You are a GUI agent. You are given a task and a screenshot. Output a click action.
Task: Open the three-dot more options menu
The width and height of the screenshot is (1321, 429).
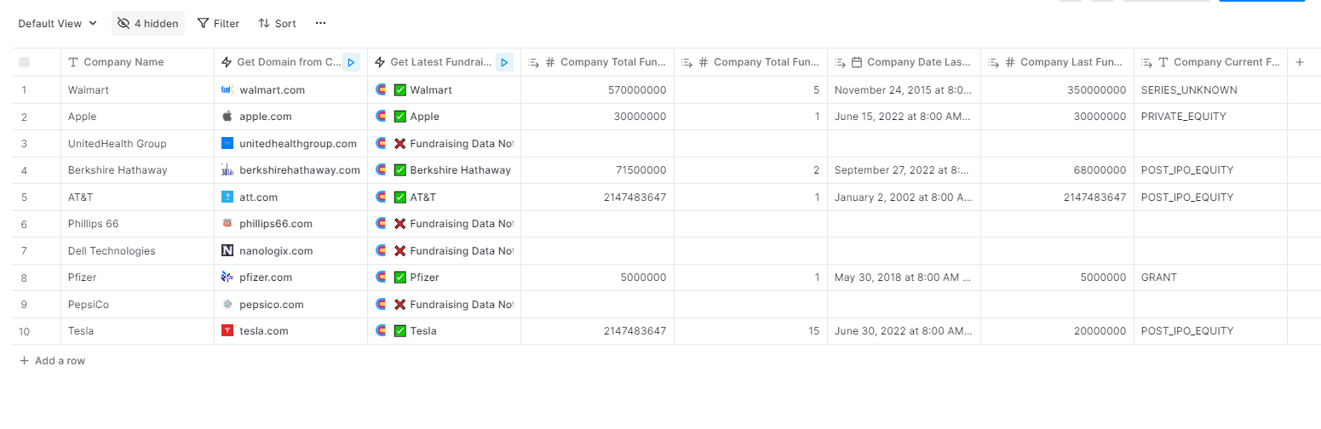point(320,24)
